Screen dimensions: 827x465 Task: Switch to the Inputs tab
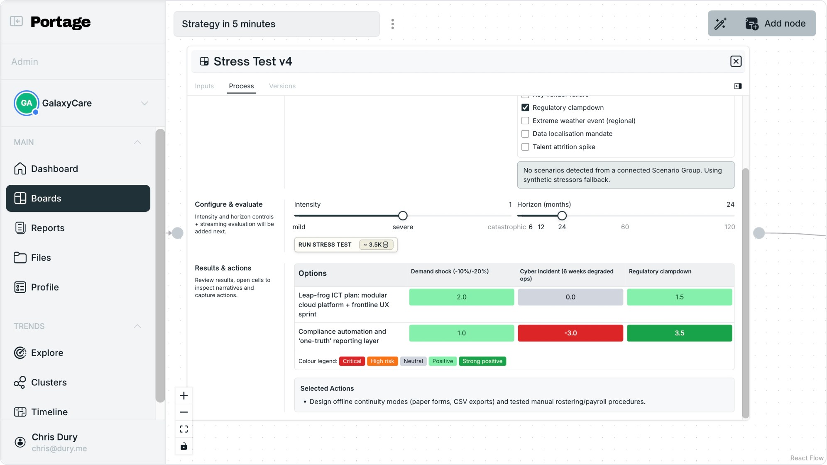point(204,86)
